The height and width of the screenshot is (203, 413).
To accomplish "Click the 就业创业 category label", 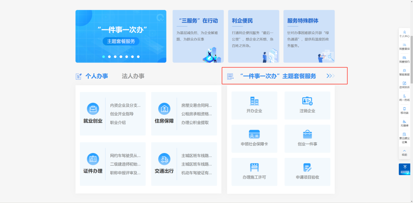I will pyautogui.click(x=93, y=121).
